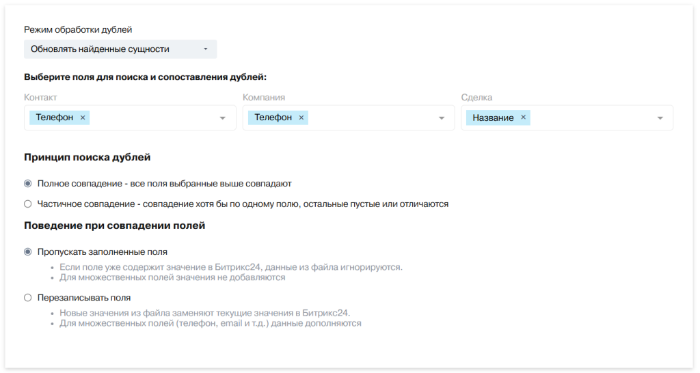This screenshot has width=700, height=373.
Task: Select 'Полное совпадение' radio option
Action: coord(28,184)
